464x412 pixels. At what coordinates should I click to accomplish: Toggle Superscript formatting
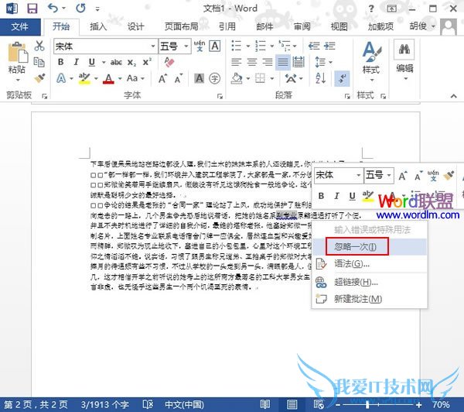[x=147, y=62]
